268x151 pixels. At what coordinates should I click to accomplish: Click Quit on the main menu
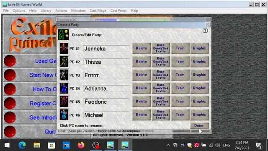tap(50, 132)
